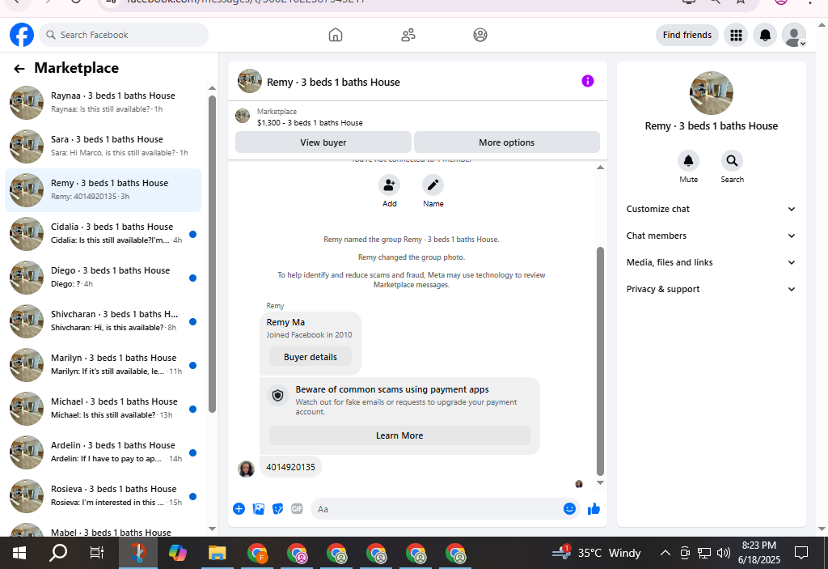Click the shield icon in scam warning
Image resolution: width=828 pixels, height=569 pixels.
pos(278,396)
